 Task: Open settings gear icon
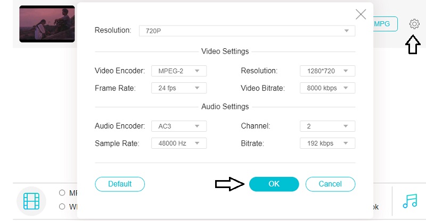coord(414,24)
